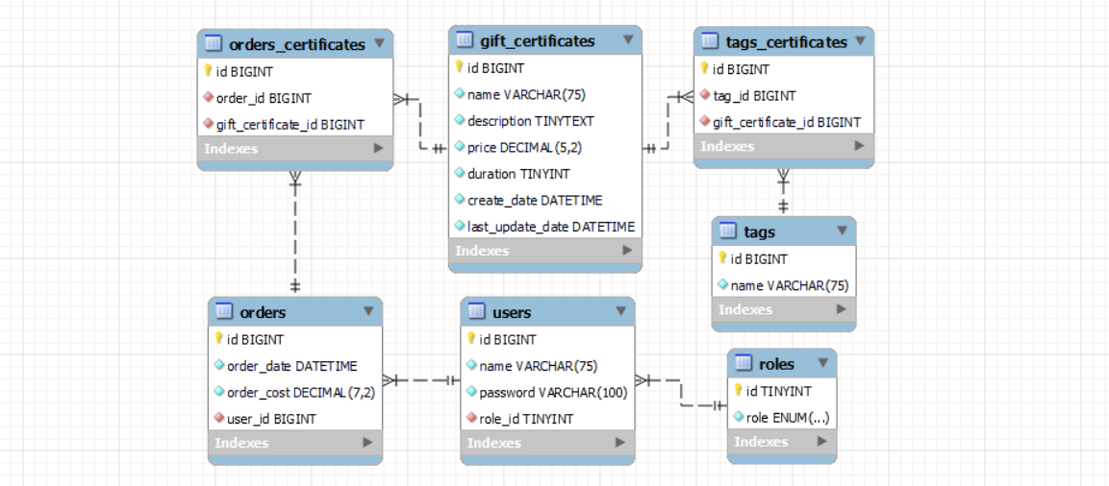Collapse the orders table via header arrow
Viewport: 1109px width, 486px height.
point(368,311)
